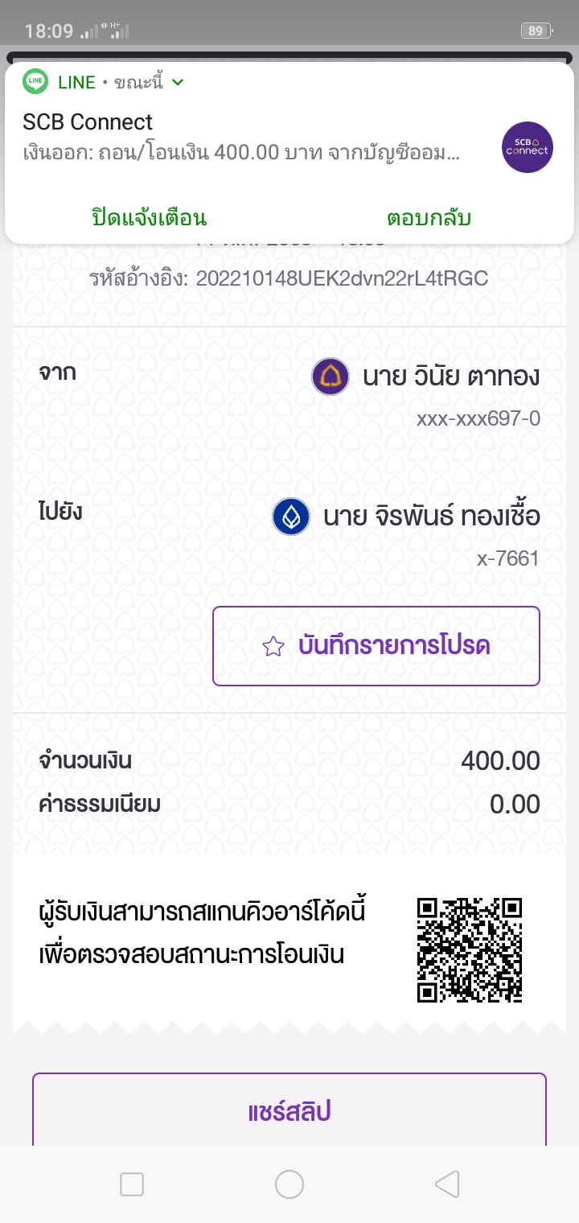This screenshot has width=579, height=1223.
Task: Open the SCB Connect notification message
Action: [241, 138]
